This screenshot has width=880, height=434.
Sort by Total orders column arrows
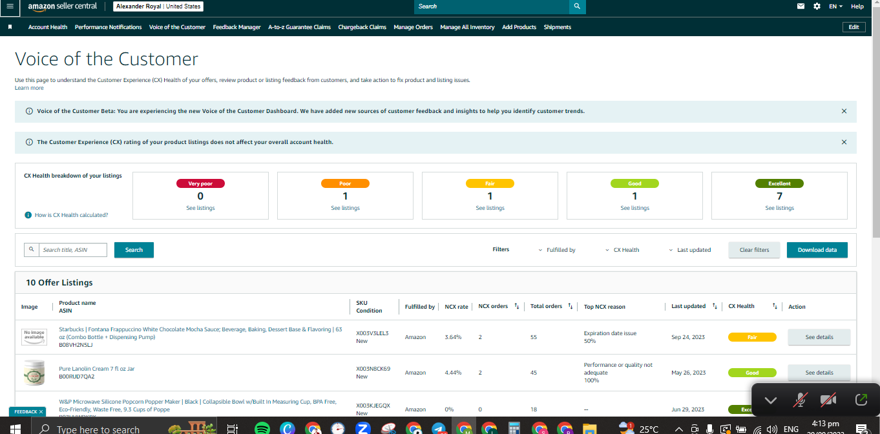(571, 306)
